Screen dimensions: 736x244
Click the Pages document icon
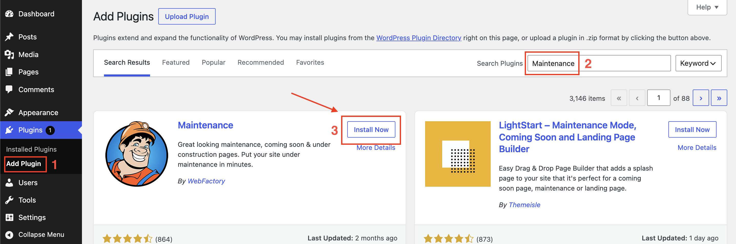point(9,72)
